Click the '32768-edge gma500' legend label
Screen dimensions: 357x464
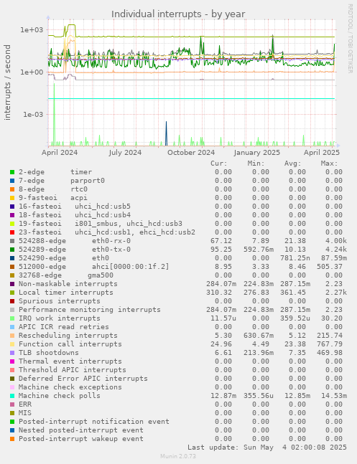coord(66,275)
